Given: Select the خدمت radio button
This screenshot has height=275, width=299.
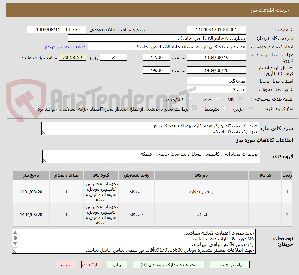Looking at the screenshot, I should [218, 98].
